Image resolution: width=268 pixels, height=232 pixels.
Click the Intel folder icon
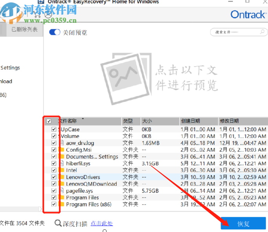click(62, 170)
